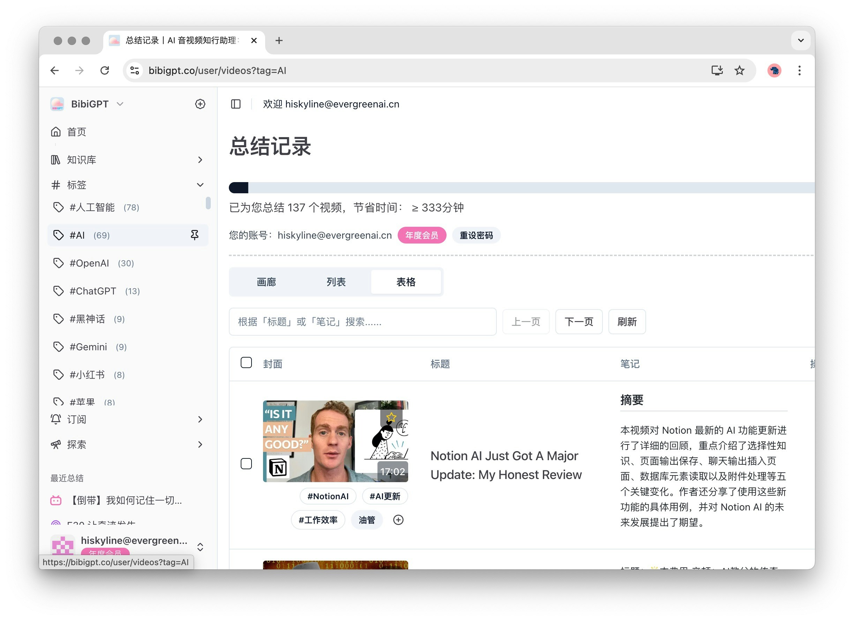
Task: Click the browser install app icon
Action: pos(717,70)
